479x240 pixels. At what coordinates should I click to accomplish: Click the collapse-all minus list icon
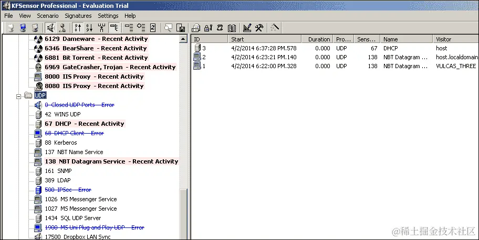[129, 28]
